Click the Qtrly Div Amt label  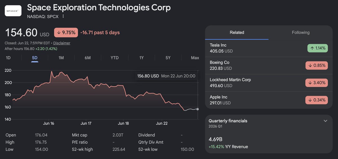click(151, 142)
